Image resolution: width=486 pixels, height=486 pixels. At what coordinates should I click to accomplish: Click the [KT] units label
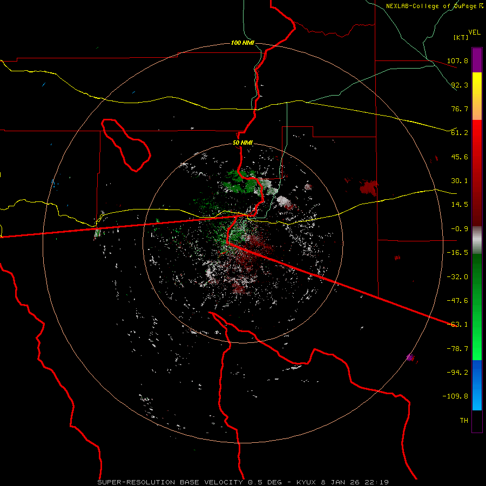click(x=461, y=37)
